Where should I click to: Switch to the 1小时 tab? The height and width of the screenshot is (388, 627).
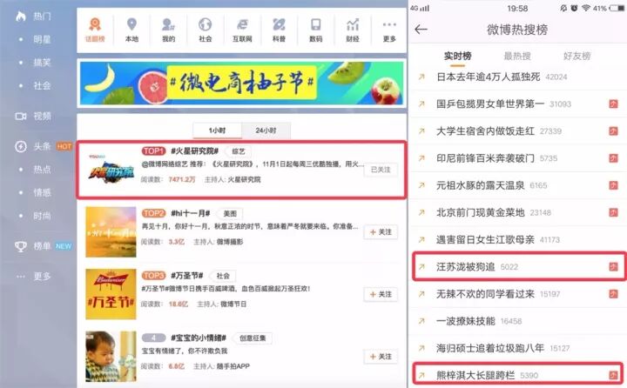(217, 130)
